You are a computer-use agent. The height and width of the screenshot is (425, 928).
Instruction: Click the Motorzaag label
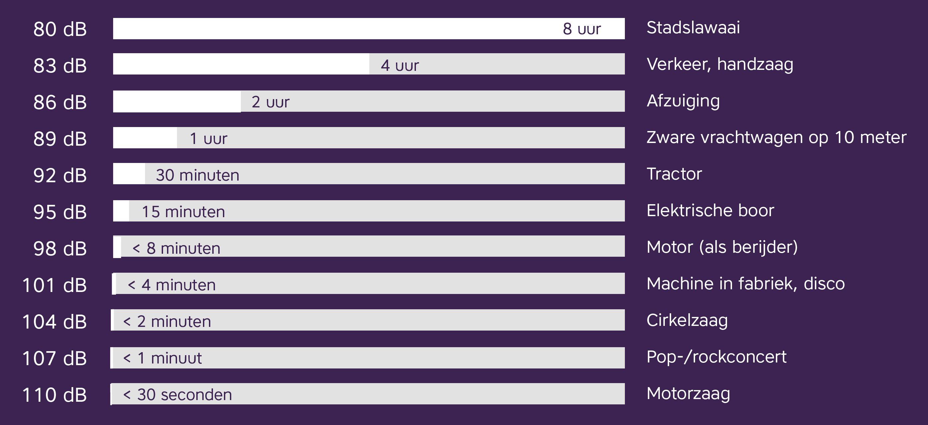(688, 393)
